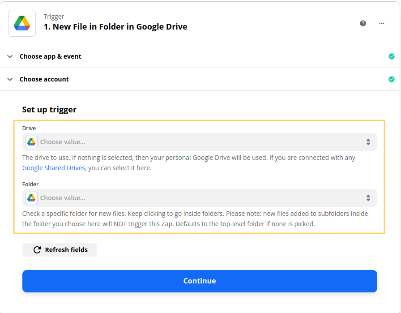This screenshot has width=401, height=313.
Task: Open the Folder value dropdown
Action: (x=200, y=197)
